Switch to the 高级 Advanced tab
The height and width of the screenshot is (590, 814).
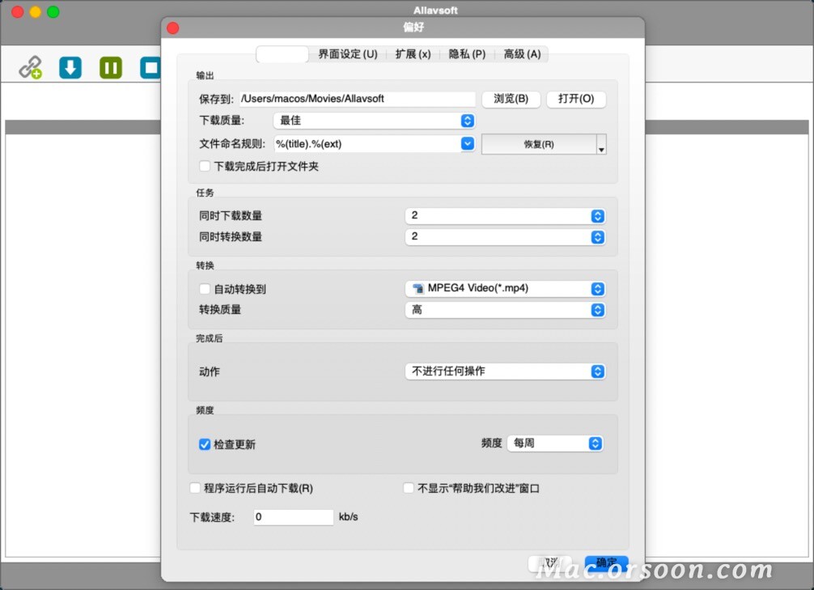(522, 53)
